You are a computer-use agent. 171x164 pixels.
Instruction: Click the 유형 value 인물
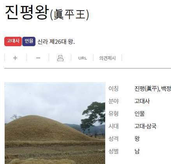tap(139, 114)
